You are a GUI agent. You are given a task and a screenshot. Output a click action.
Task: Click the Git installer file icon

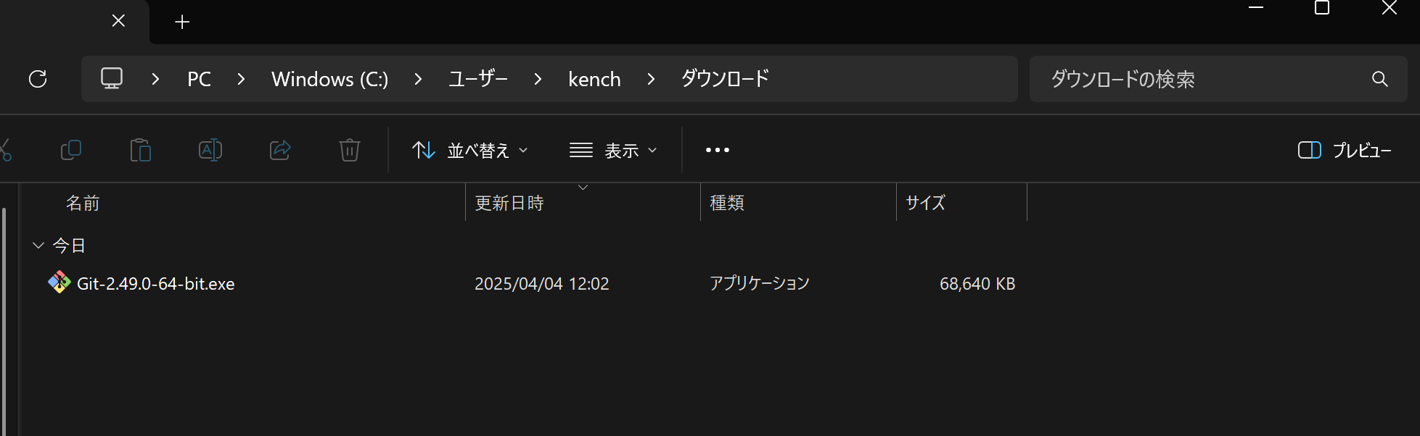(x=59, y=282)
